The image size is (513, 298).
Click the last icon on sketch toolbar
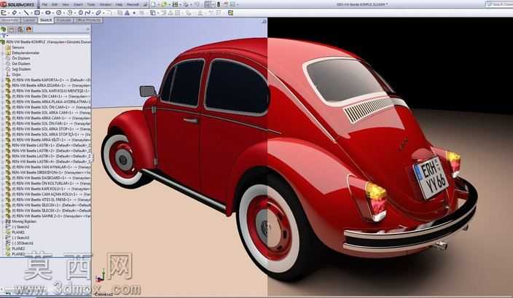pyautogui.click(x=231, y=13)
